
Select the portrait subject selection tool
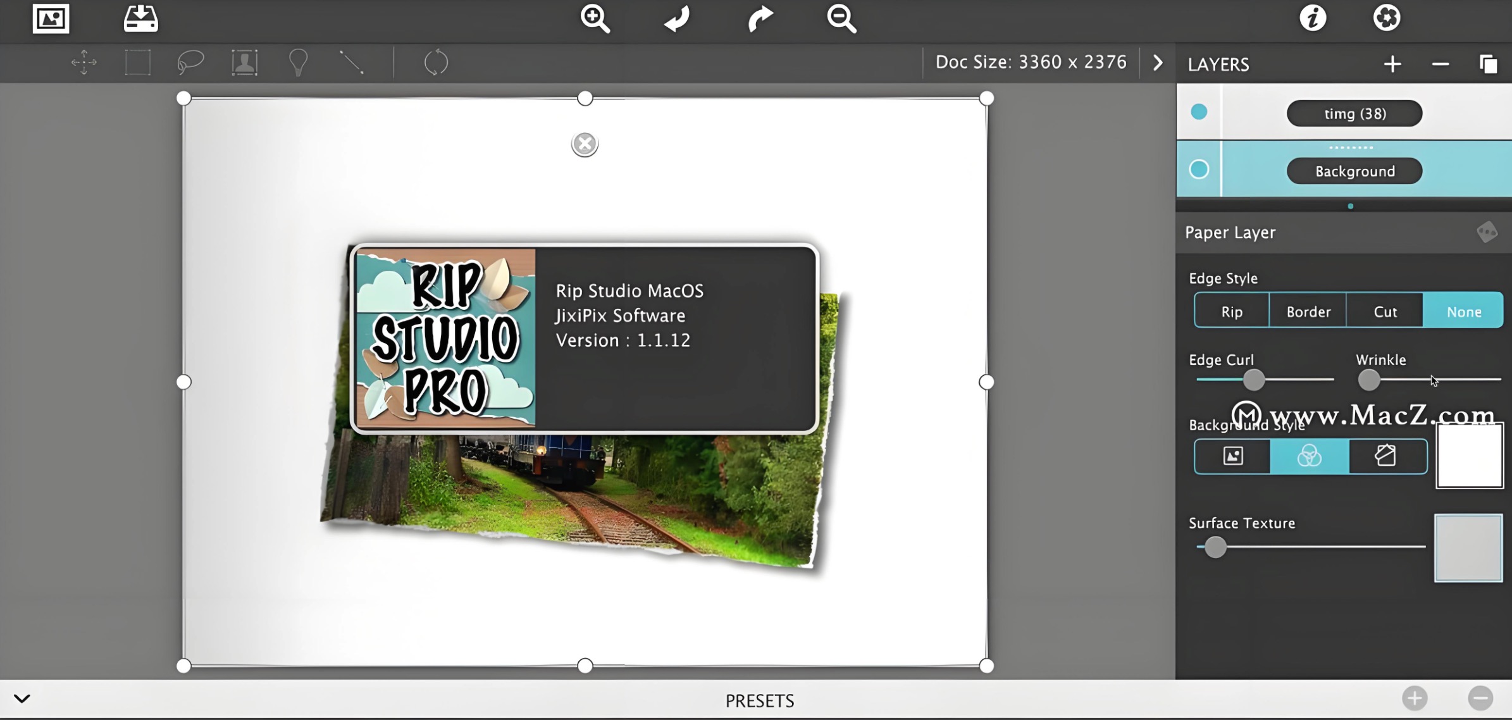pyautogui.click(x=244, y=63)
